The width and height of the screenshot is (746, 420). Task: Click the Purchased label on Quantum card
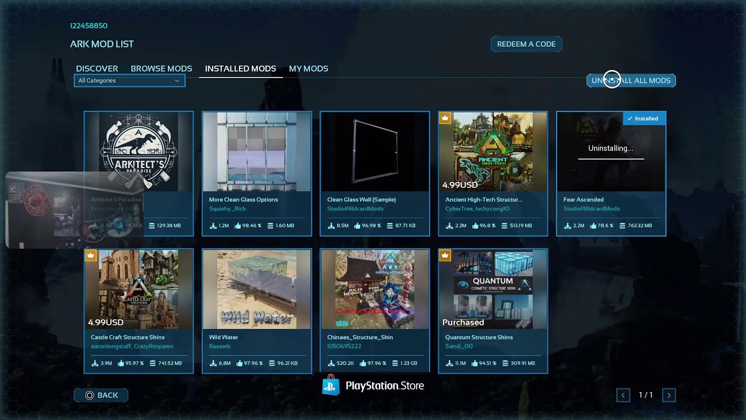pyautogui.click(x=463, y=323)
